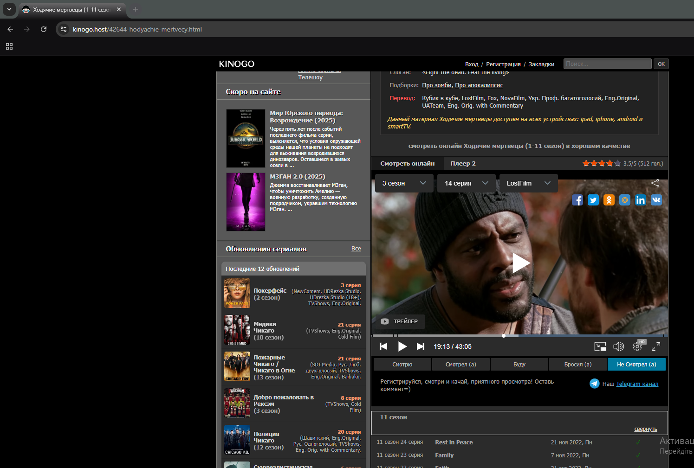
Task: Share on LinkedIn icon
Action: click(x=641, y=200)
